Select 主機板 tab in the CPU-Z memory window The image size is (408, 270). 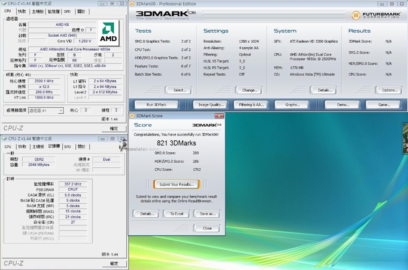tap(38, 147)
